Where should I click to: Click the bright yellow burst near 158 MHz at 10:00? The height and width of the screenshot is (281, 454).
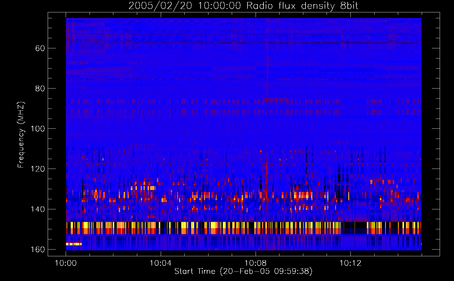click(x=74, y=244)
